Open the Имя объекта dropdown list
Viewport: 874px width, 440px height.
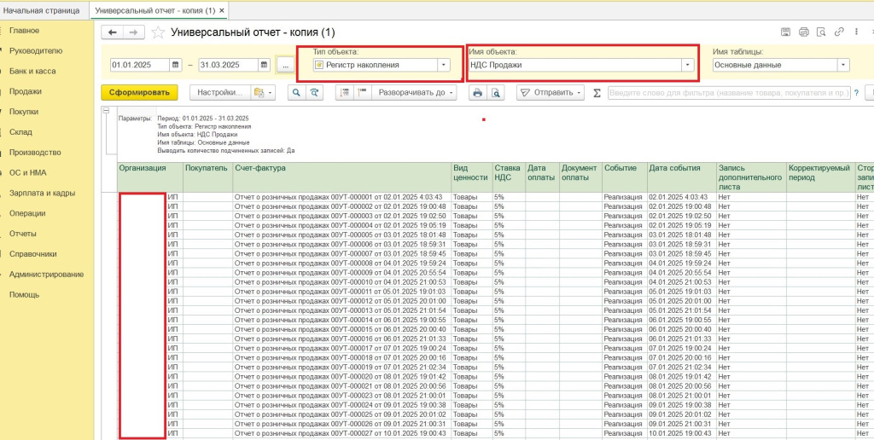(x=687, y=65)
